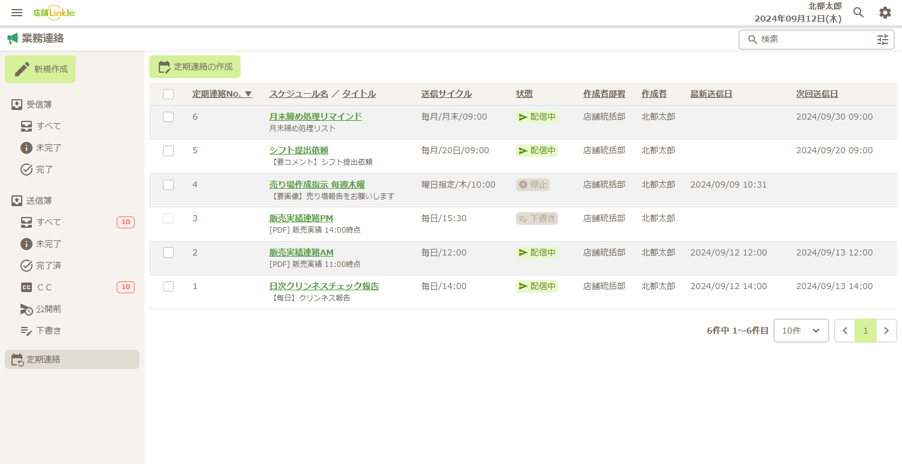Check the row for 月末締め処理リマインド
This screenshot has width=902, height=464.
[x=168, y=117]
